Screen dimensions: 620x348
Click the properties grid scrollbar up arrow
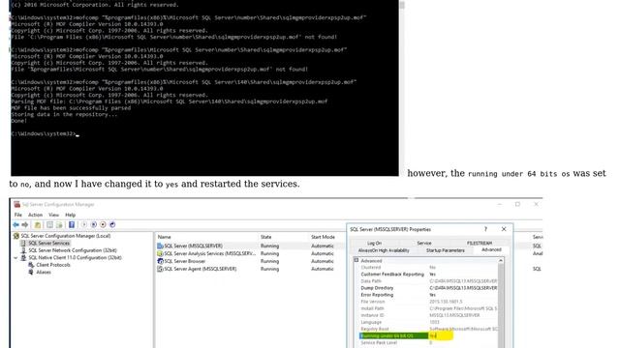point(501,261)
